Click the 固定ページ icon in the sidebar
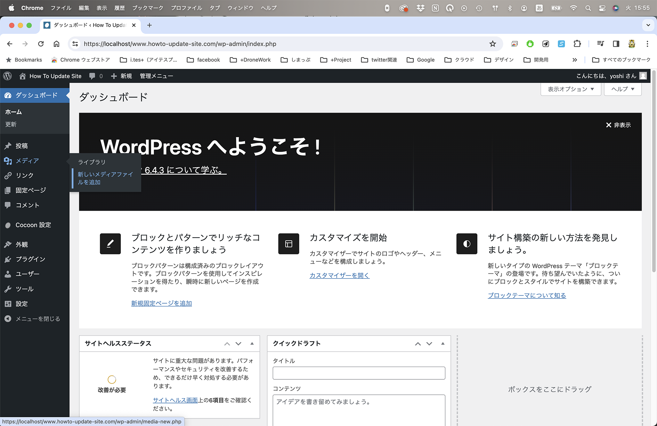This screenshot has height=426, width=657. [8, 190]
